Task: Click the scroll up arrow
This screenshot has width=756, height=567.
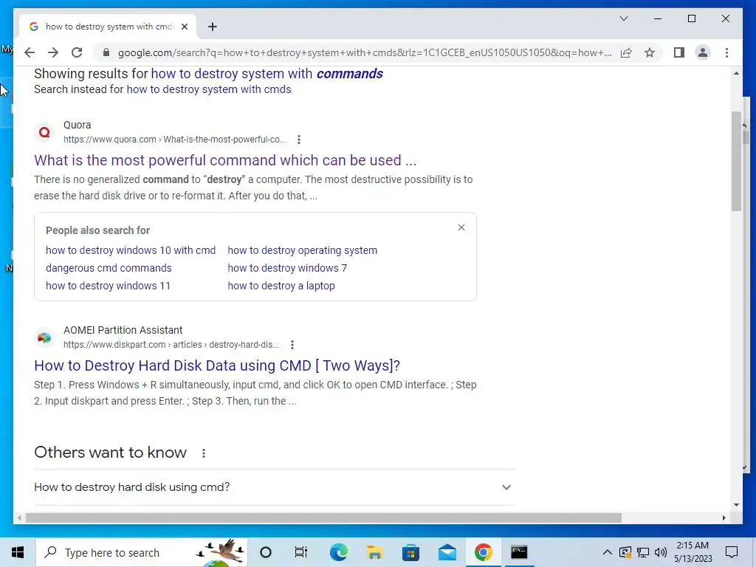Action: (x=736, y=73)
